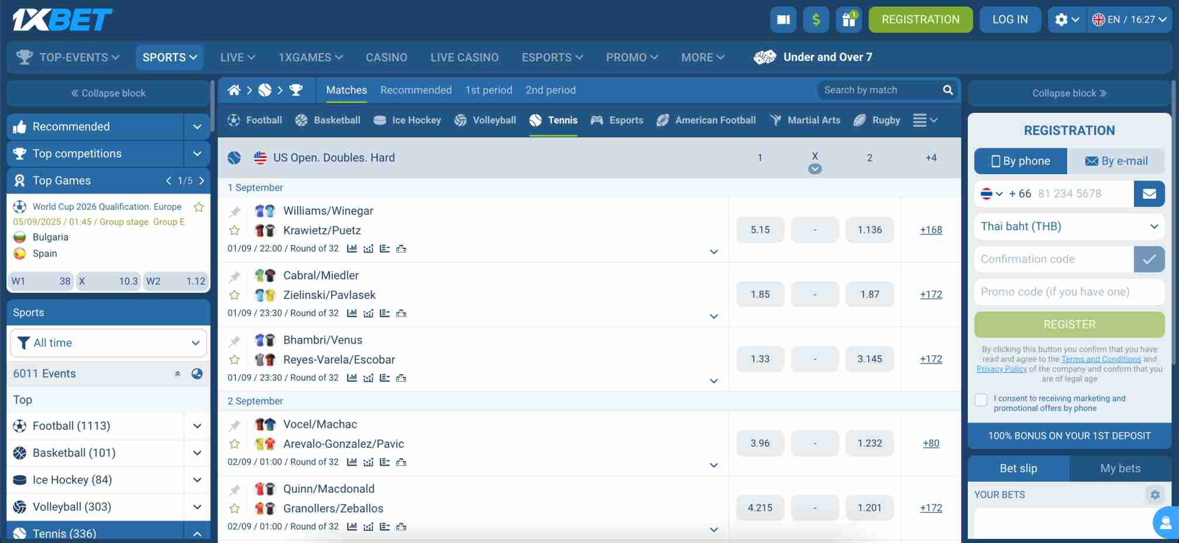Open the gift bonus icon
Viewport: 1179px width, 543px height.
point(848,20)
